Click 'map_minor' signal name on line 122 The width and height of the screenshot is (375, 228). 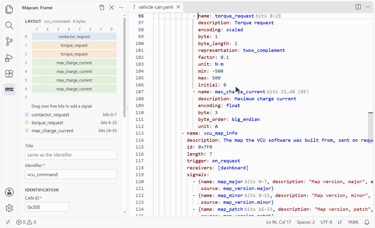[230, 195]
